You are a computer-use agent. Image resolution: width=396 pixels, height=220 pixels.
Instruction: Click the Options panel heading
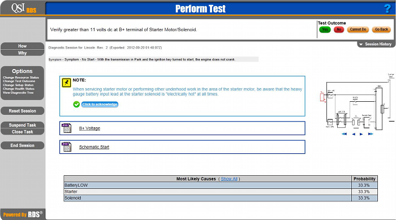click(22, 71)
